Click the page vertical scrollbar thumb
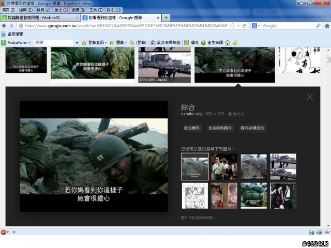The width and height of the screenshot is (331, 248). 328,60
